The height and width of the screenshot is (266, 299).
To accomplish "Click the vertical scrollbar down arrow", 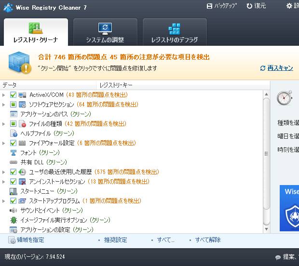I will [x=266, y=229].
